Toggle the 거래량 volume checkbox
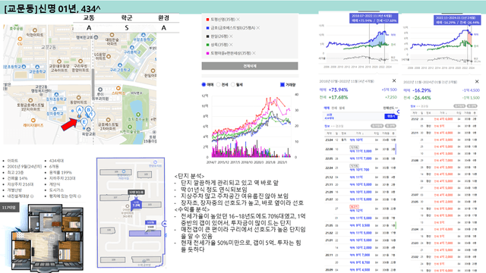This screenshot has height=273, width=486. (x=282, y=84)
